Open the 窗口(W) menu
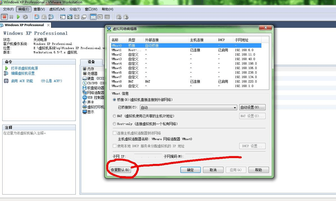Image resolution: width=336 pixels, height=201 pixels. (x=91, y=9)
